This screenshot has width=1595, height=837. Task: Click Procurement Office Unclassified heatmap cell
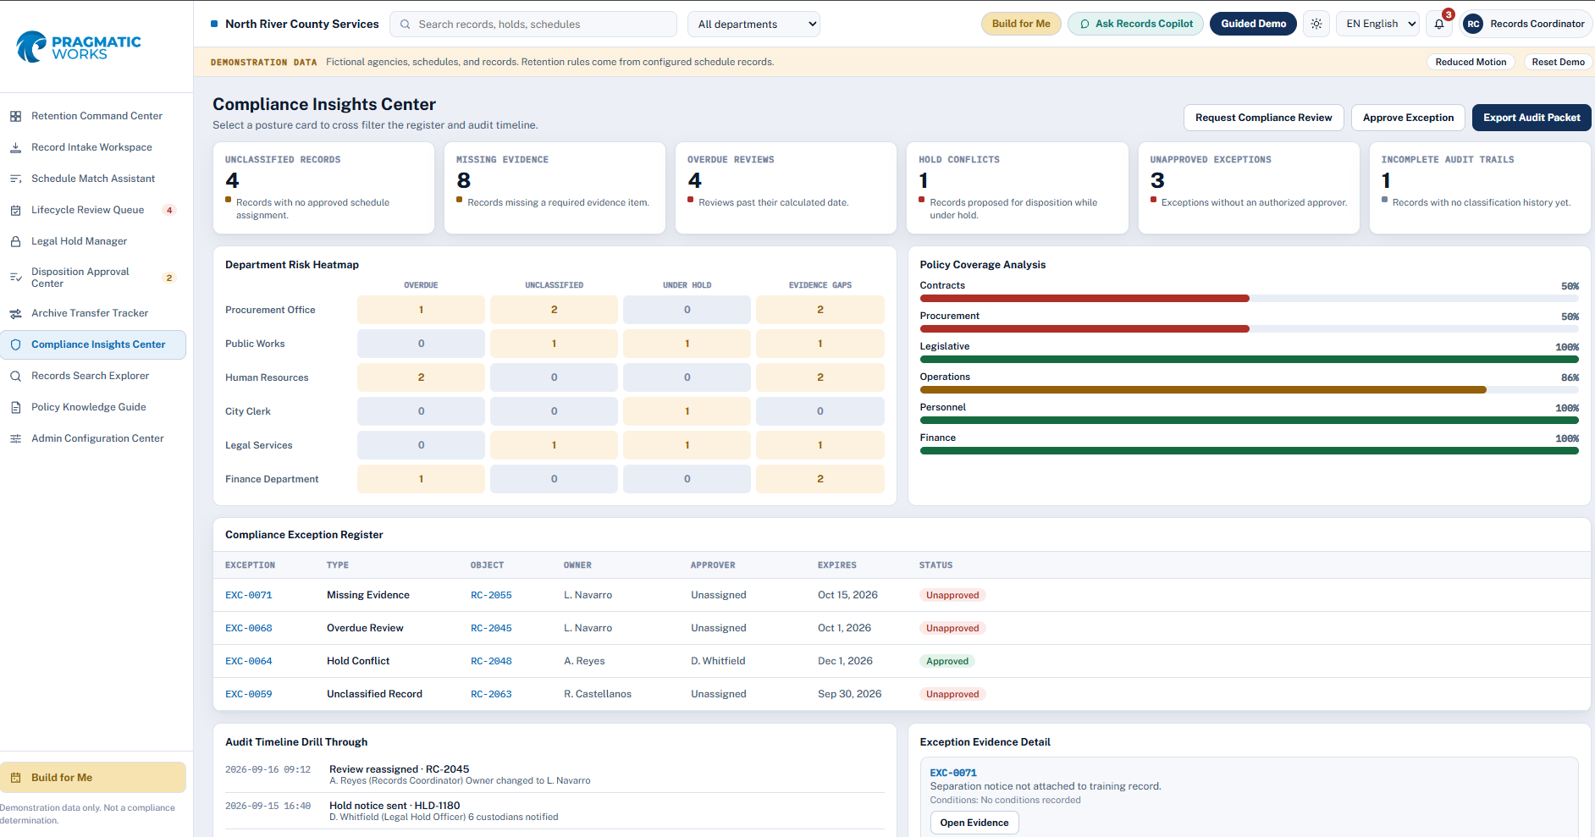tap(554, 310)
